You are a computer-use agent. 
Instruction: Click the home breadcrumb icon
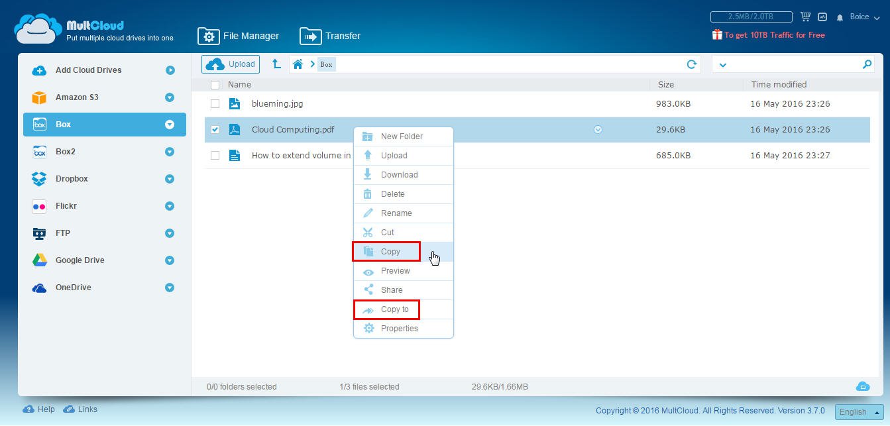point(298,64)
